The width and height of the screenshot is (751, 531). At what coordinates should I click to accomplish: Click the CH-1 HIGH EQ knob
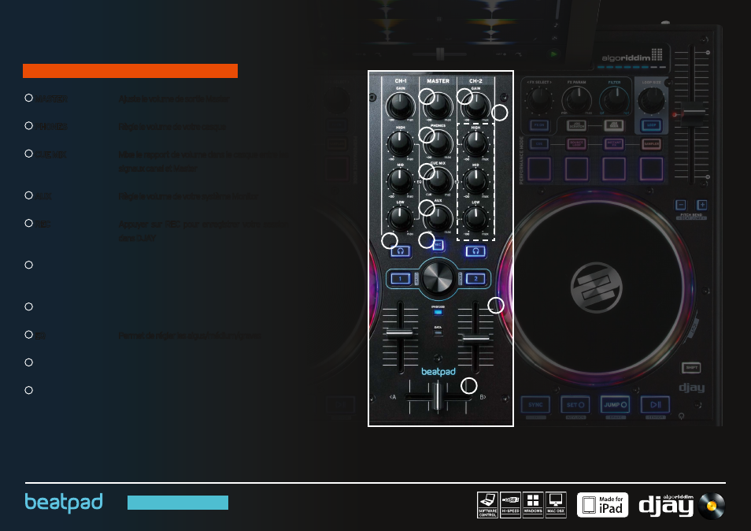[401, 143]
